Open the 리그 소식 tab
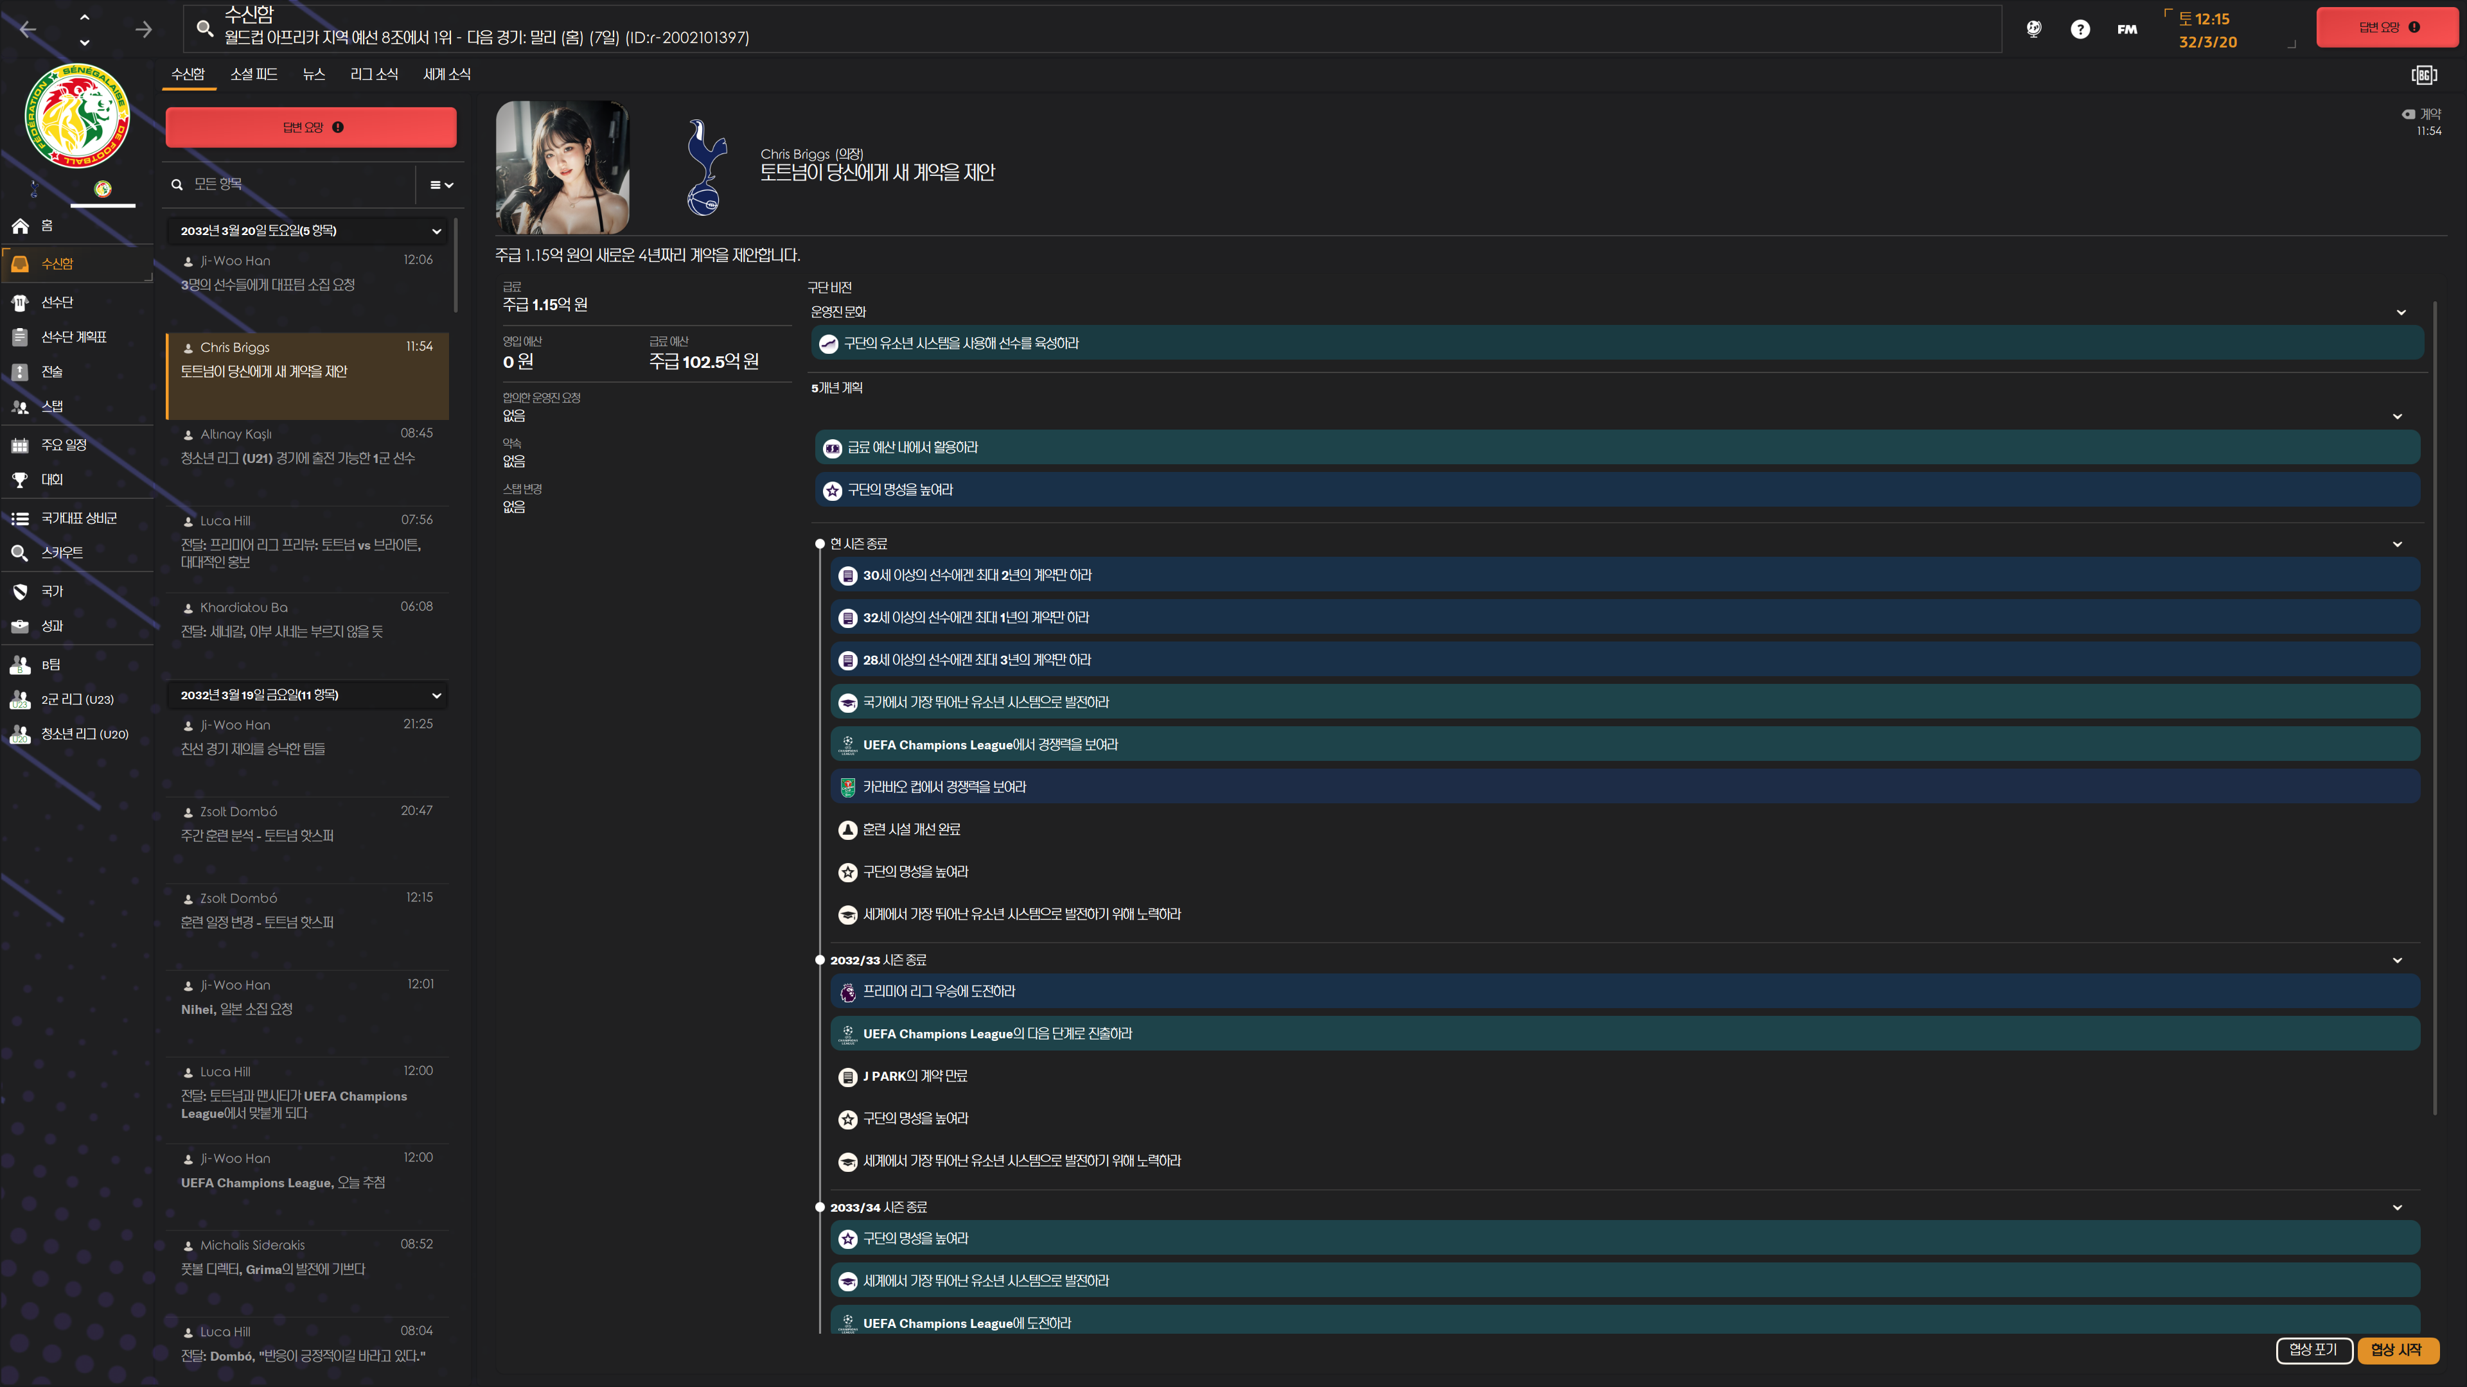2467x1387 pixels. pos(373,74)
